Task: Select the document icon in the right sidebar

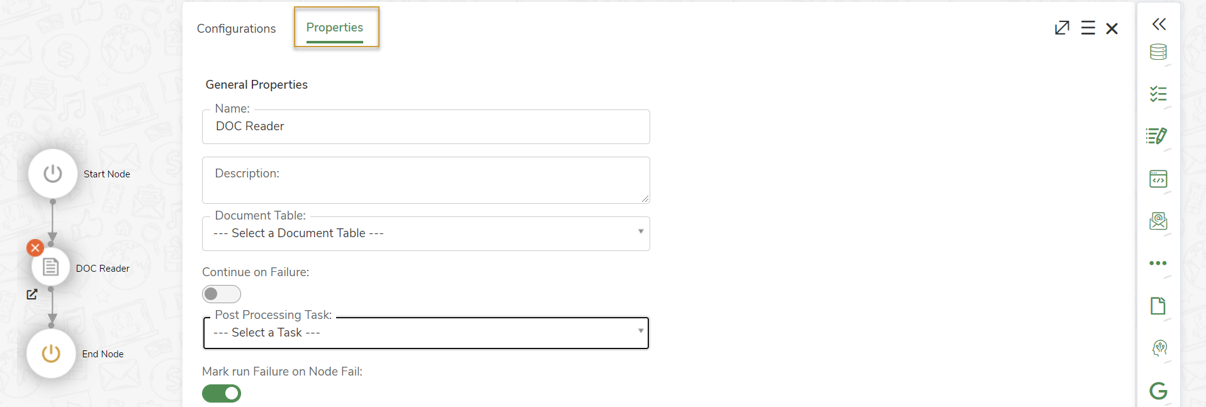Action: (1159, 306)
